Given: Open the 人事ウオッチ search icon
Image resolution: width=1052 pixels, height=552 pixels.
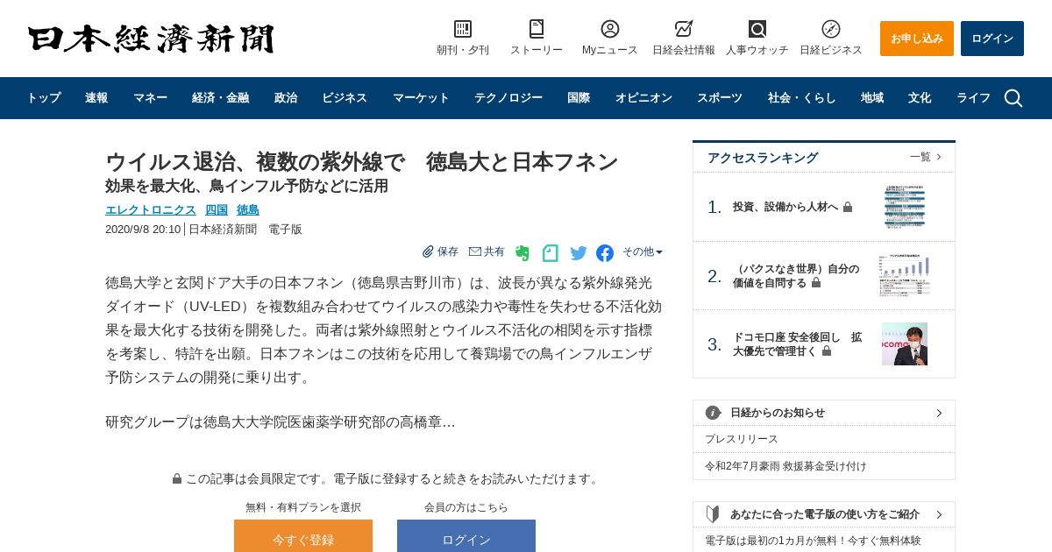Looking at the screenshot, I should point(757,29).
